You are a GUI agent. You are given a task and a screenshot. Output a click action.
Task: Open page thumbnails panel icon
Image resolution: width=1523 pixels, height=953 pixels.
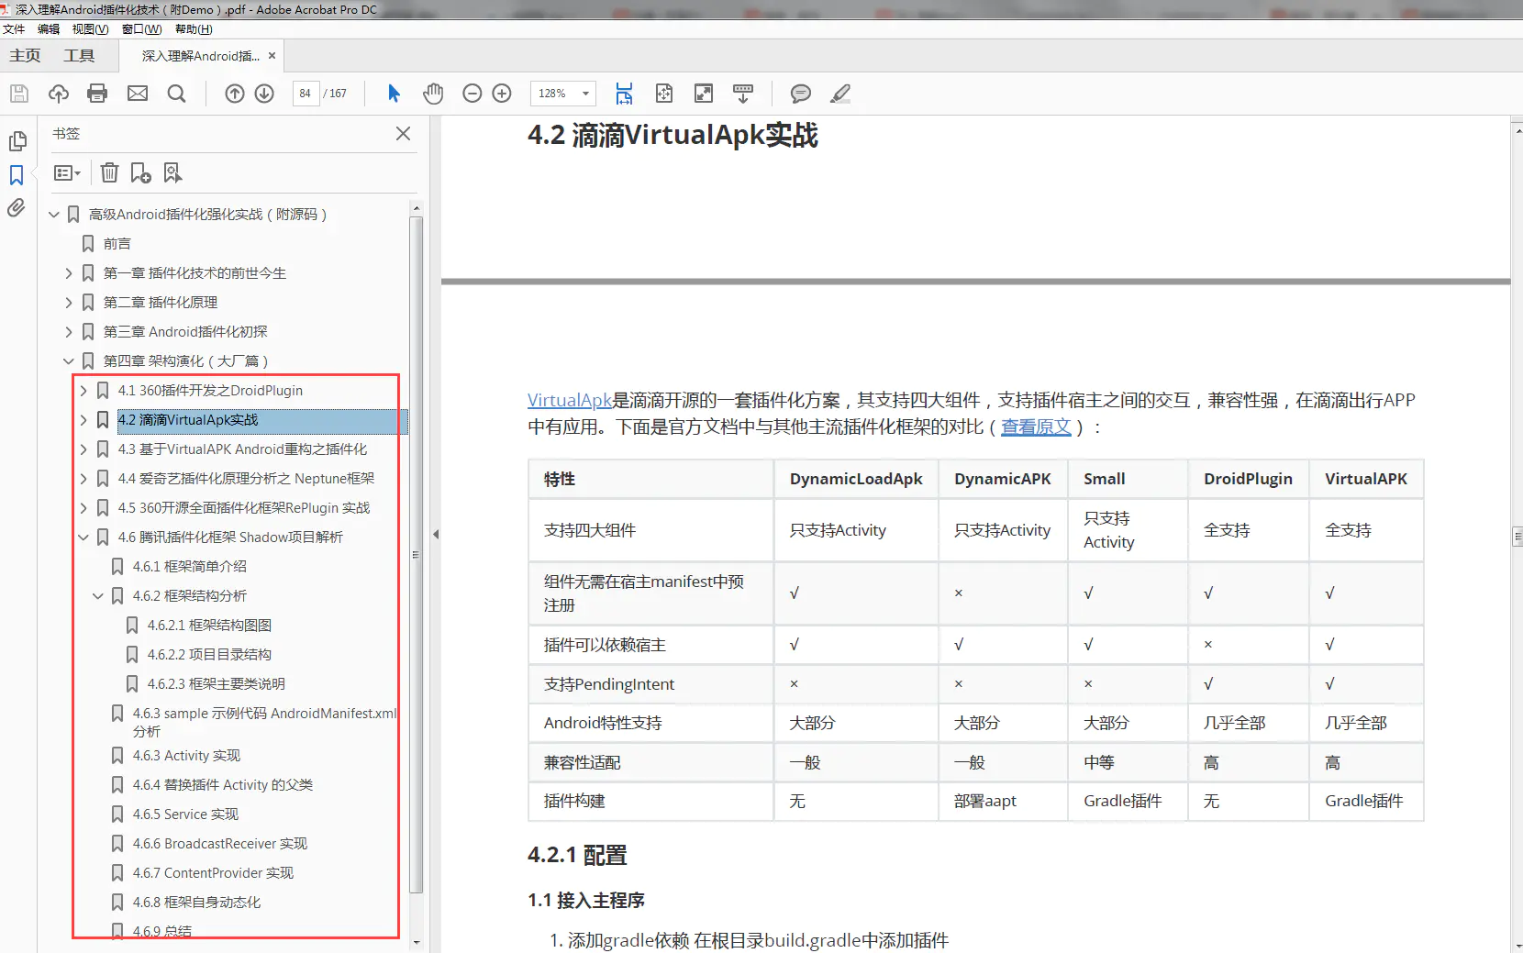click(17, 141)
